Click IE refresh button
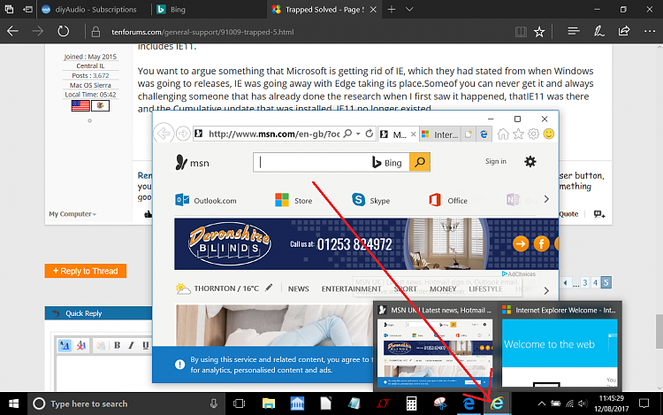Image resolution: width=663 pixels, height=415 pixels. pyautogui.click(x=370, y=134)
